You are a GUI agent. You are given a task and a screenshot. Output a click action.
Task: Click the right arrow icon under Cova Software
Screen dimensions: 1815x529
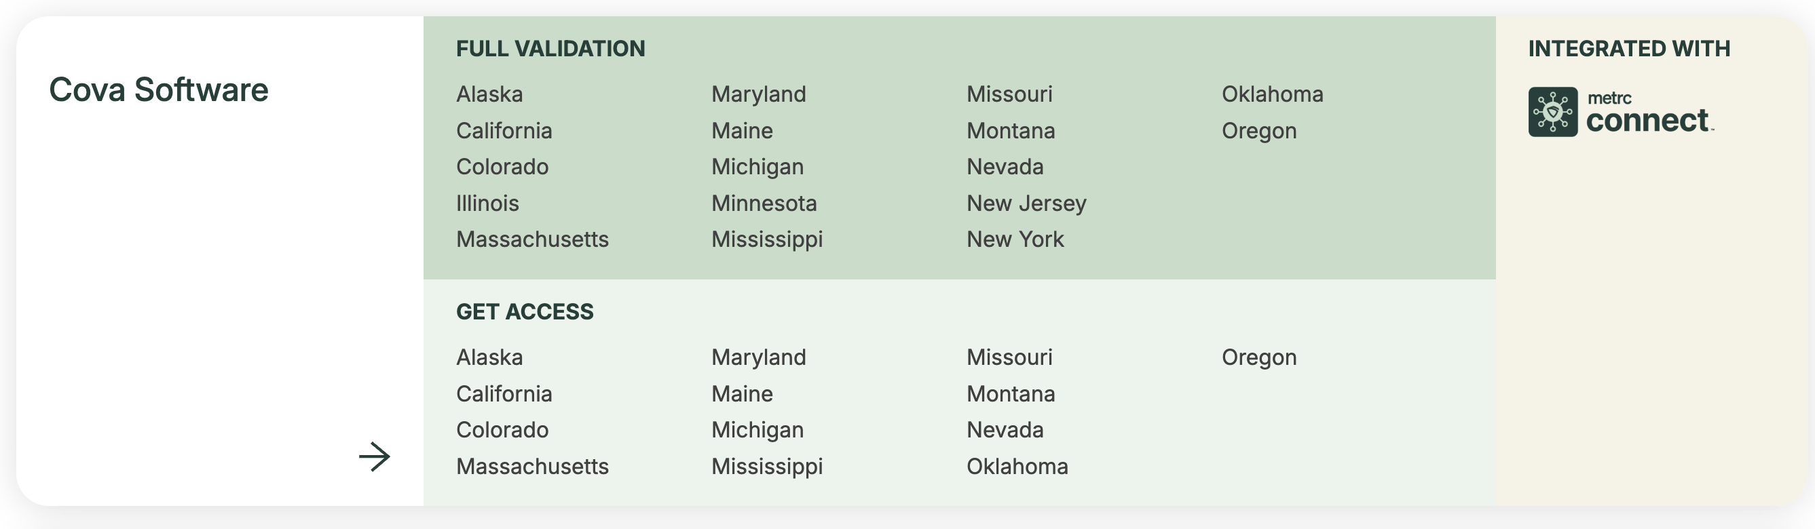pos(374,456)
